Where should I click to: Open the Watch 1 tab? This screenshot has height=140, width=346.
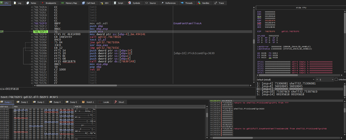(x=88, y=102)
